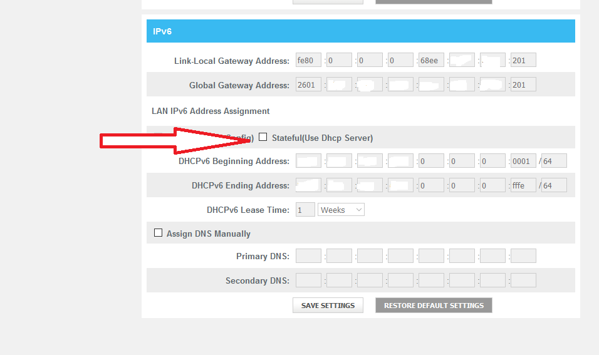Select the fe80 field in Link-Local Gateway Address
This screenshot has width=599, height=355.
(308, 61)
